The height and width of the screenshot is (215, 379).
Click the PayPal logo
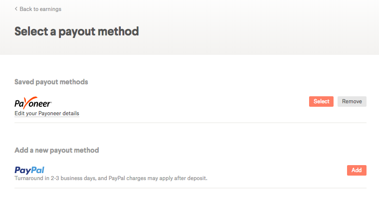(29, 170)
